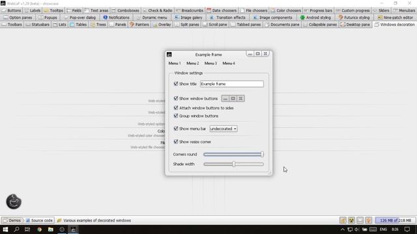Open Menu 2 in Example frame

coord(193,64)
